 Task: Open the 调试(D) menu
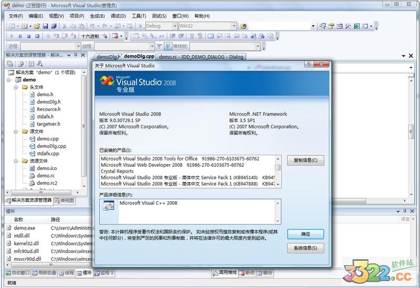tap(118, 16)
